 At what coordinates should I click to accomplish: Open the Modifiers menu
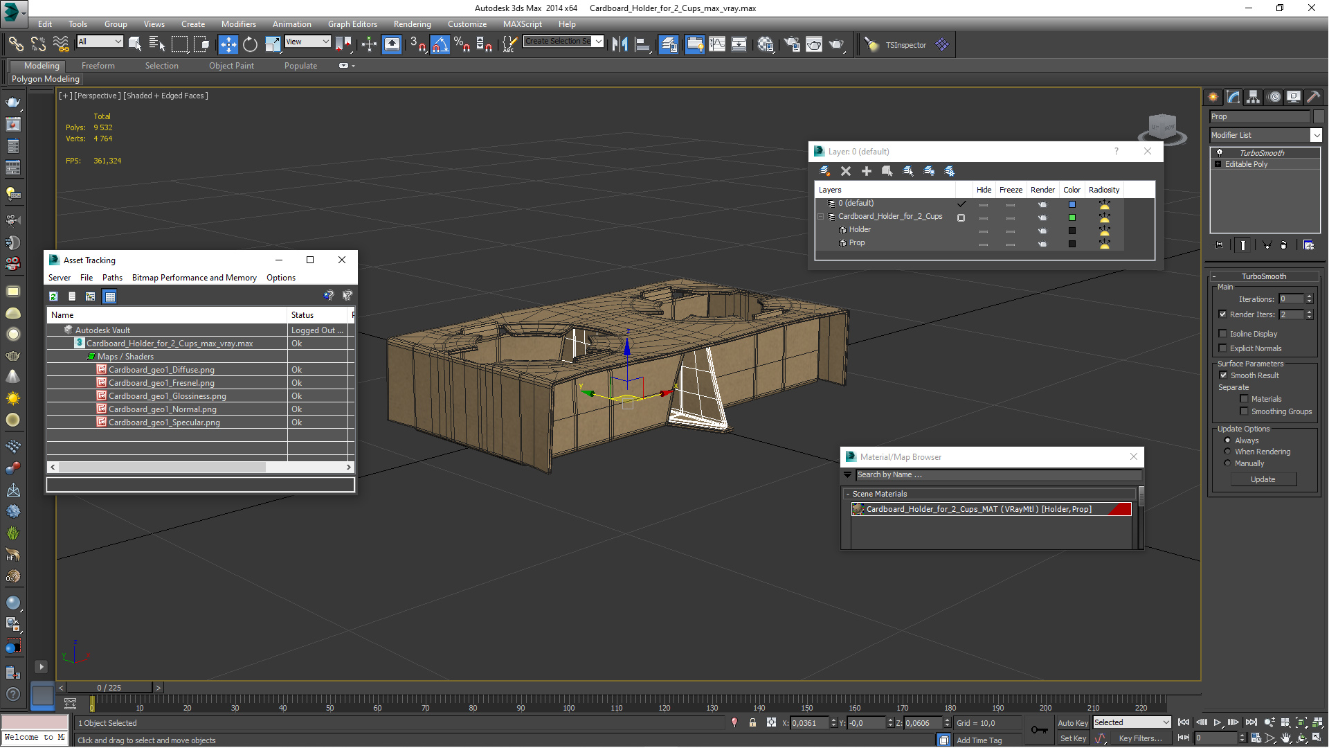[x=238, y=24]
